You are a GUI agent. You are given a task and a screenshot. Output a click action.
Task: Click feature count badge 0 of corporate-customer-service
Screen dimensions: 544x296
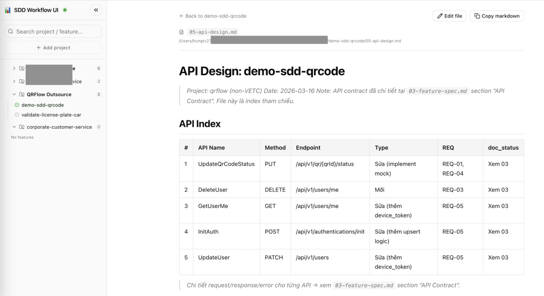pyautogui.click(x=98, y=127)
